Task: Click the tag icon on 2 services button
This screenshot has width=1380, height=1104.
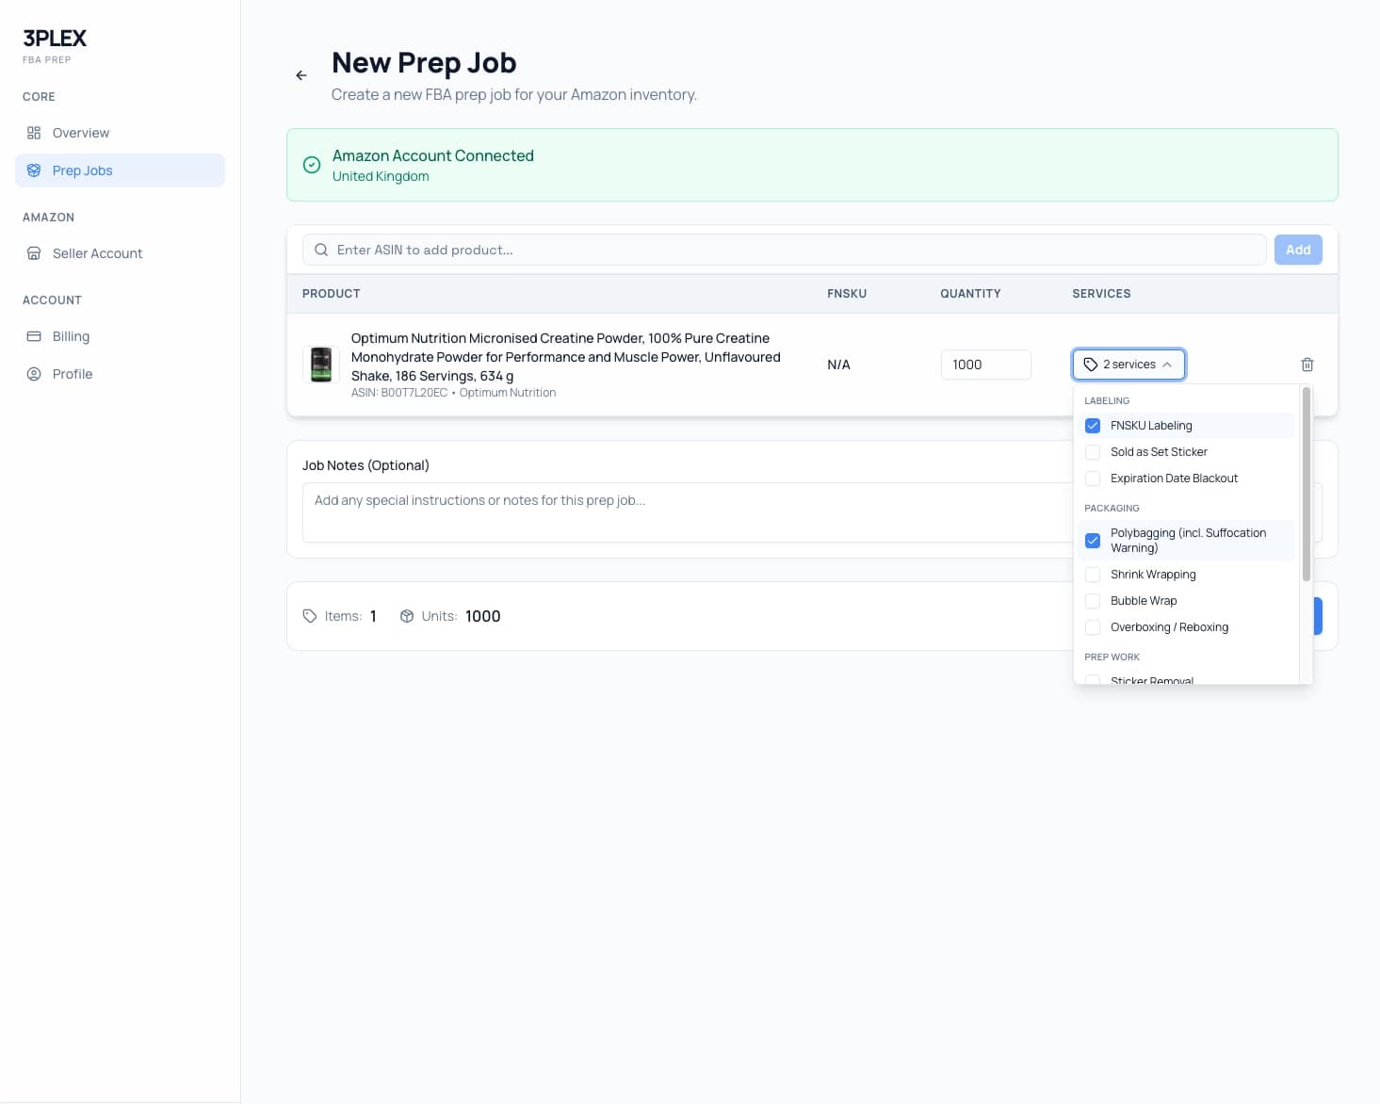Action: point(1090,365)
